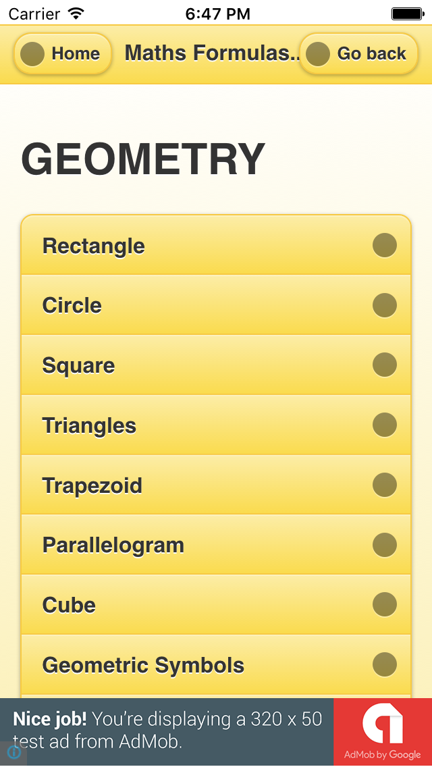
Task: Tap the Home button icon
Action: [32, 54]
